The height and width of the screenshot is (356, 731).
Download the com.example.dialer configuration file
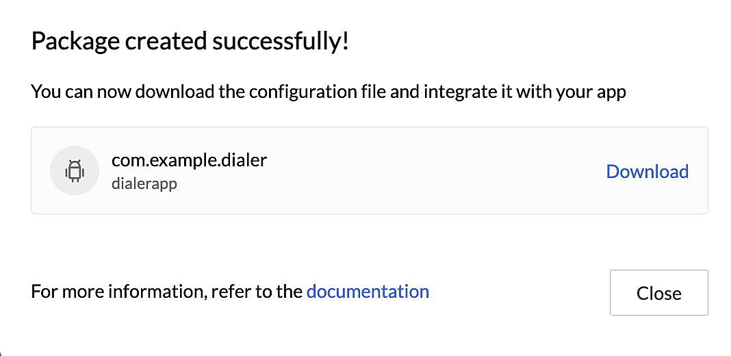point(647,171)
